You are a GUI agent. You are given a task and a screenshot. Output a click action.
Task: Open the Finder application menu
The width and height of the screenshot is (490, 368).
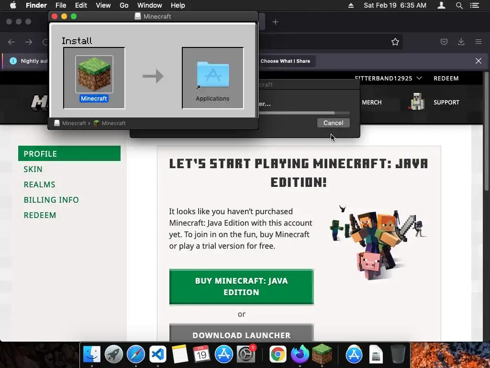36,5
